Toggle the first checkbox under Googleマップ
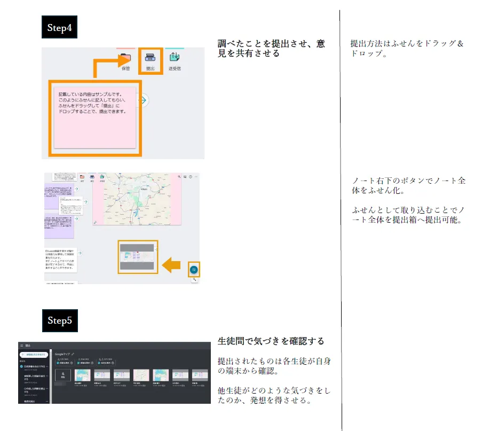 (58, 363)
